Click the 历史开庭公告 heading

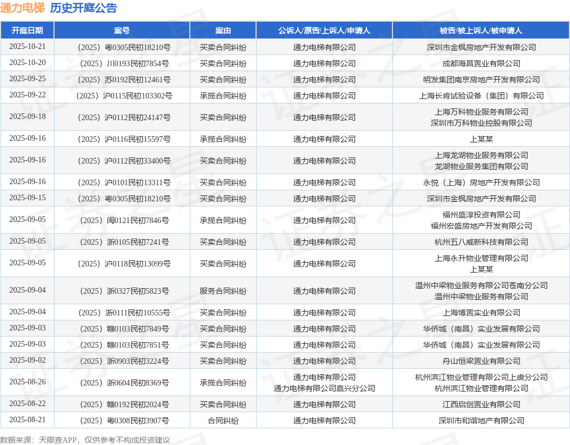pyautogui.click(x=83, y=8)
